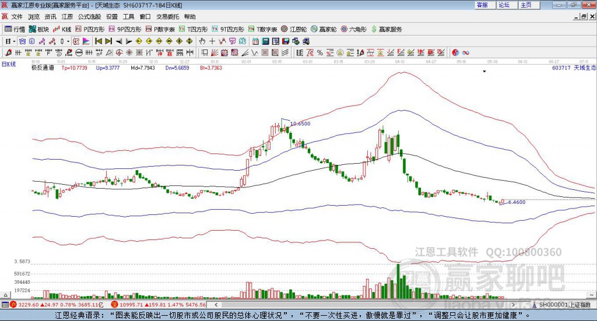Screen dimensions: 597x321
Task: Click the 10.6500 high price label
Action: [x=300, y=124]
